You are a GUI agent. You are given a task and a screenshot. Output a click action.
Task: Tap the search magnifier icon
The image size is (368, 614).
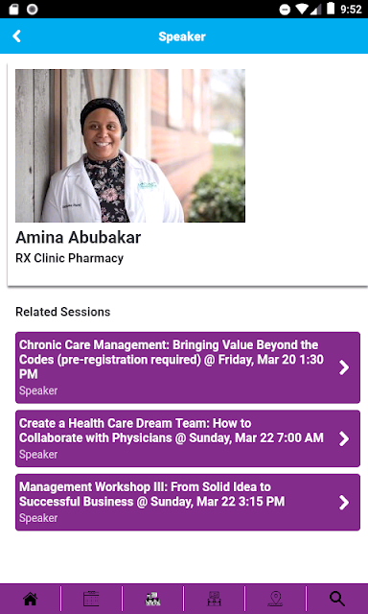(337, 599)
